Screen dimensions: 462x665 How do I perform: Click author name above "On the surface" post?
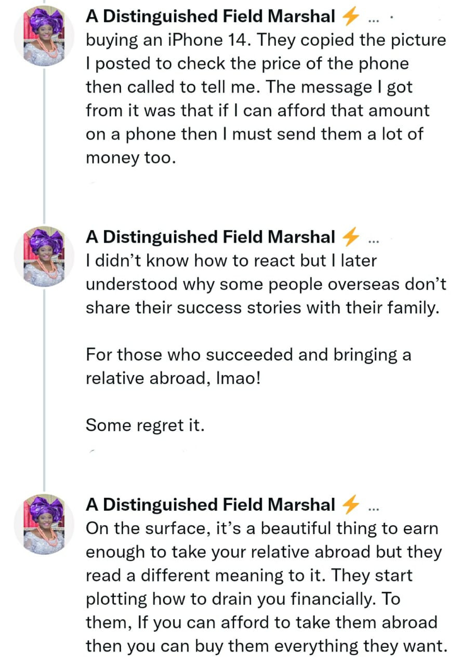(x=210, y=505)
